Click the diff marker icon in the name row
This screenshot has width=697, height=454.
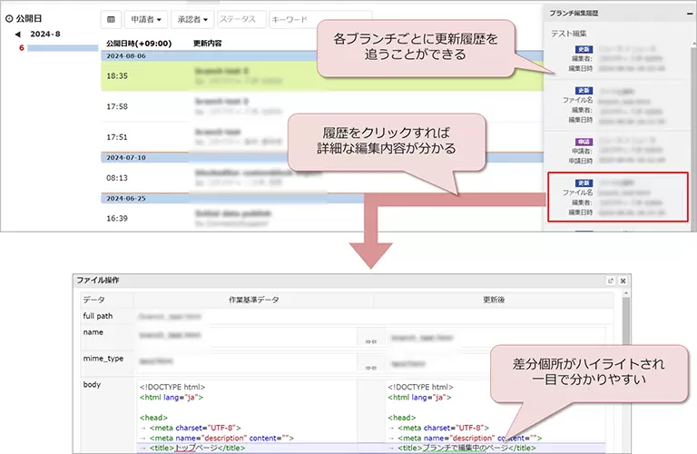370,340
